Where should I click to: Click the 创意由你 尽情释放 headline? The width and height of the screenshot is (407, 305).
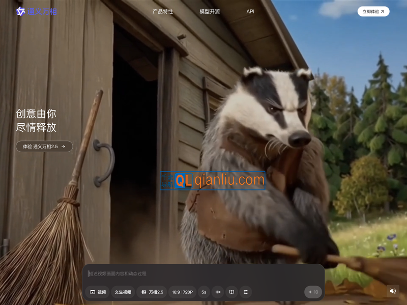(36, 121)
